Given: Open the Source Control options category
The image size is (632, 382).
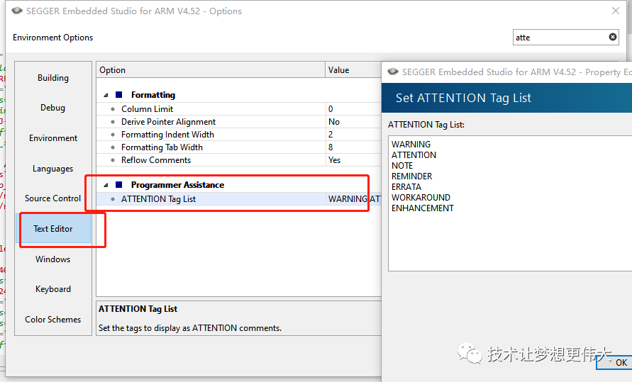Looking at the screenshot, I should (x=52, y=198).
